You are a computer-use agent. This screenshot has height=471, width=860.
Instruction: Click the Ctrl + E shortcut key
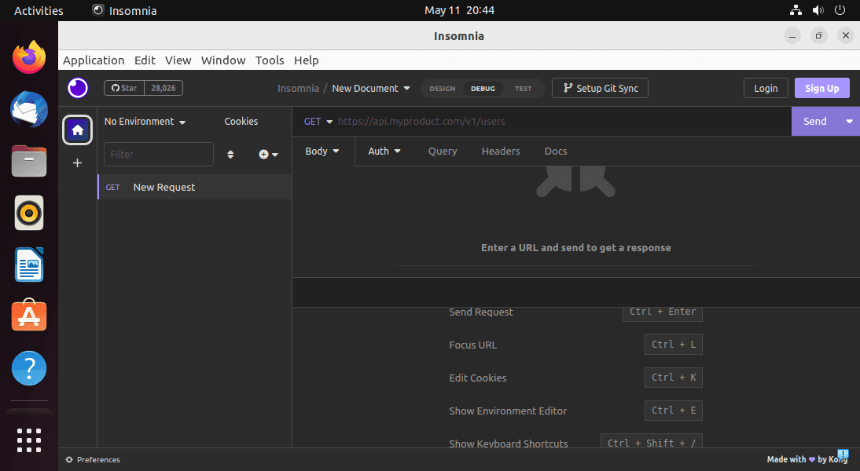point(674,411)
